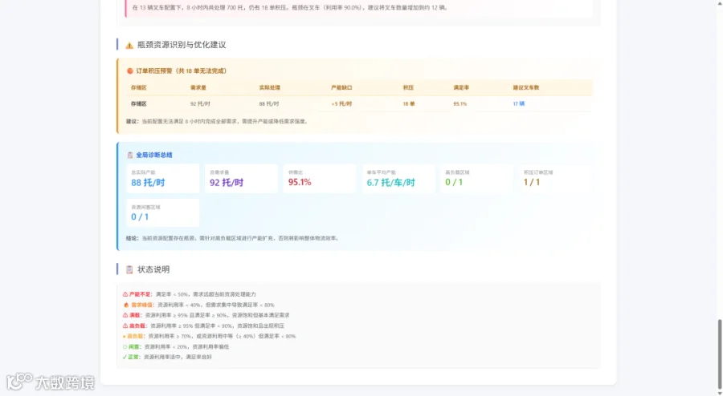
Task: Click warning triangle icon beside 产能不足
Action: click(125, 294)
